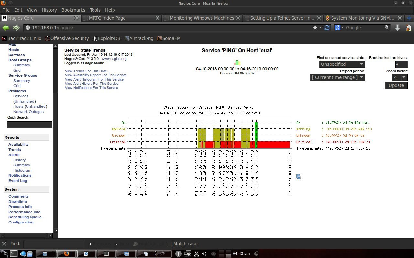
Task: Open the Report period dropdown
Action: click(x=337, y=77)
